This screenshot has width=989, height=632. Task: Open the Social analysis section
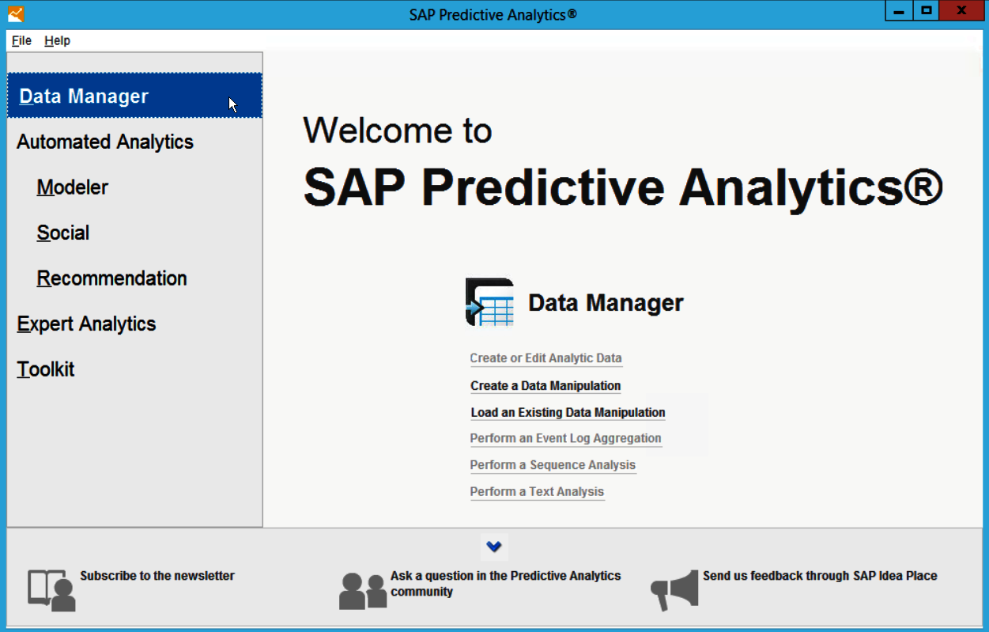[x=62, y=233]
